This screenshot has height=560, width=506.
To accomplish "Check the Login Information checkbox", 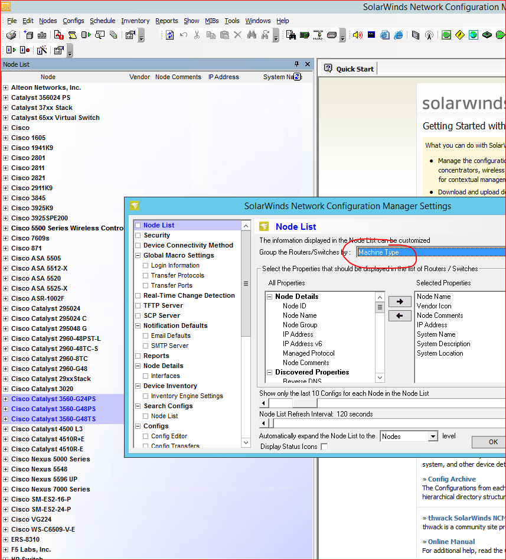I will click(x=146, y=265).
